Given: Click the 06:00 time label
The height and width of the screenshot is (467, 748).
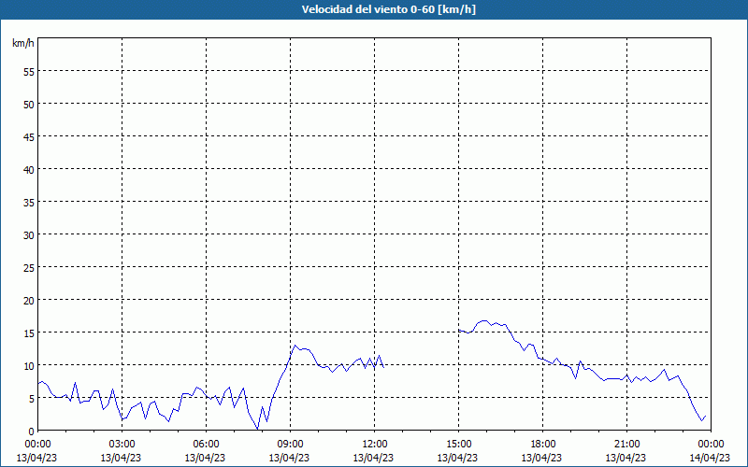Looking at the screenshot, I should pos(206,445).
